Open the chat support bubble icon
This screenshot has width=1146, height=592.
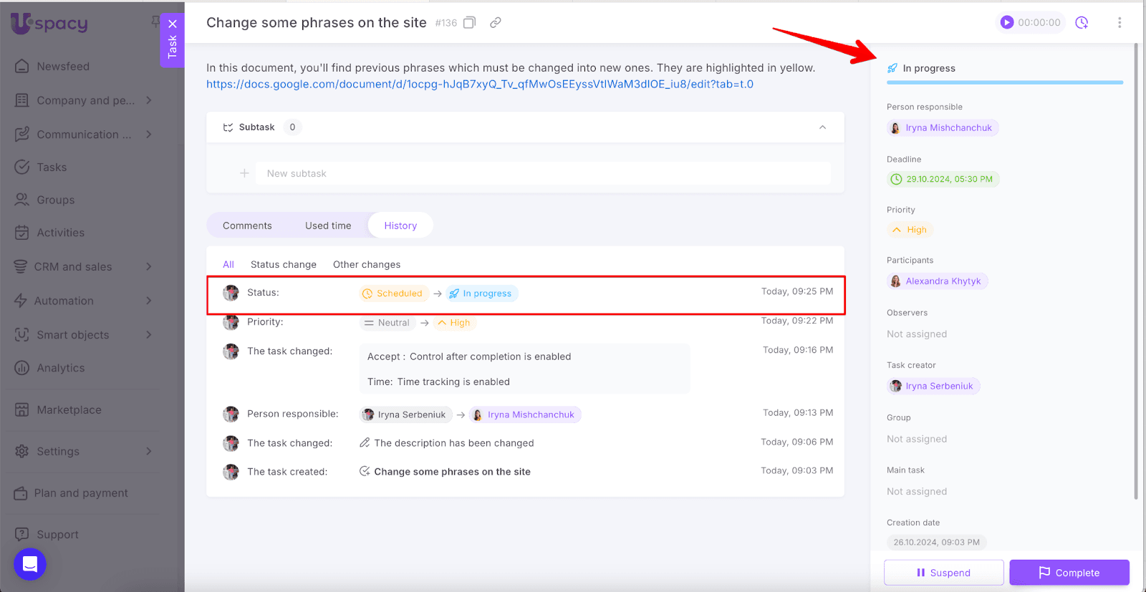coord(30,565)
